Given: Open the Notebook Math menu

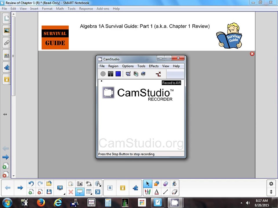Looking at the screenshot, I should pos(60,8).
